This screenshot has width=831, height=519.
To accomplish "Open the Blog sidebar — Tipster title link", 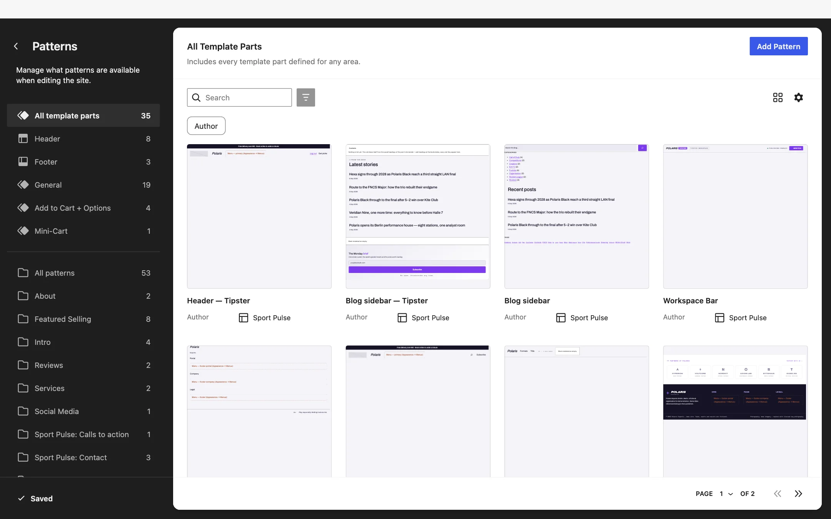I will [387, 301].
